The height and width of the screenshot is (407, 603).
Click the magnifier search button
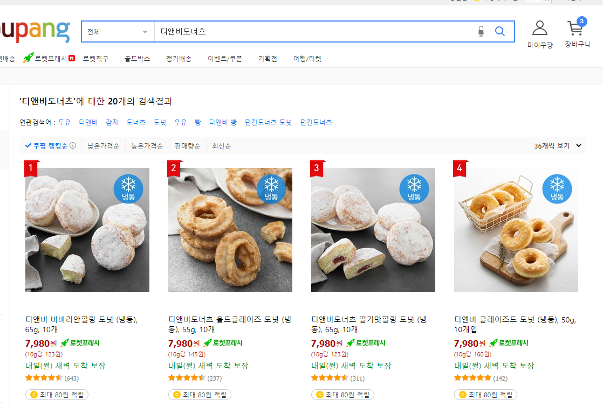click(x=499, y=31)
